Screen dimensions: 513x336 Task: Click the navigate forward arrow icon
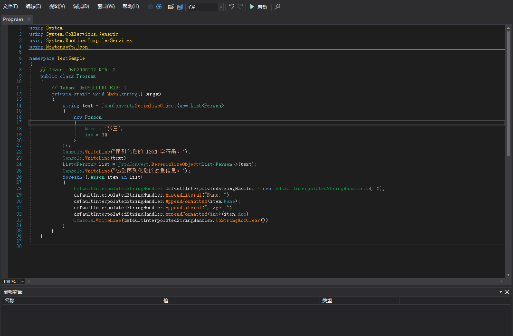[x=159, y=7]
